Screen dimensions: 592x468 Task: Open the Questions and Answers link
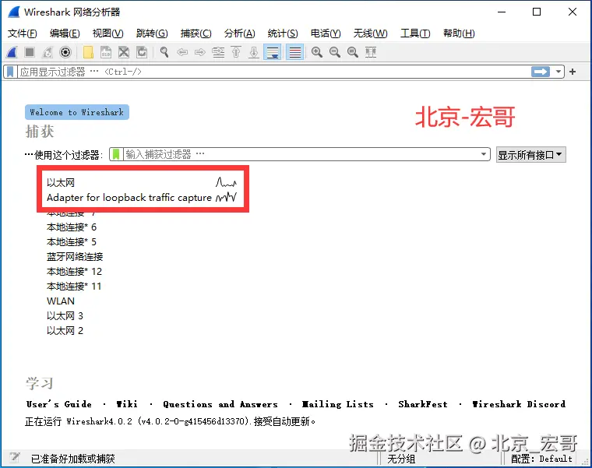pyautogui.click(x=220, y=404)
